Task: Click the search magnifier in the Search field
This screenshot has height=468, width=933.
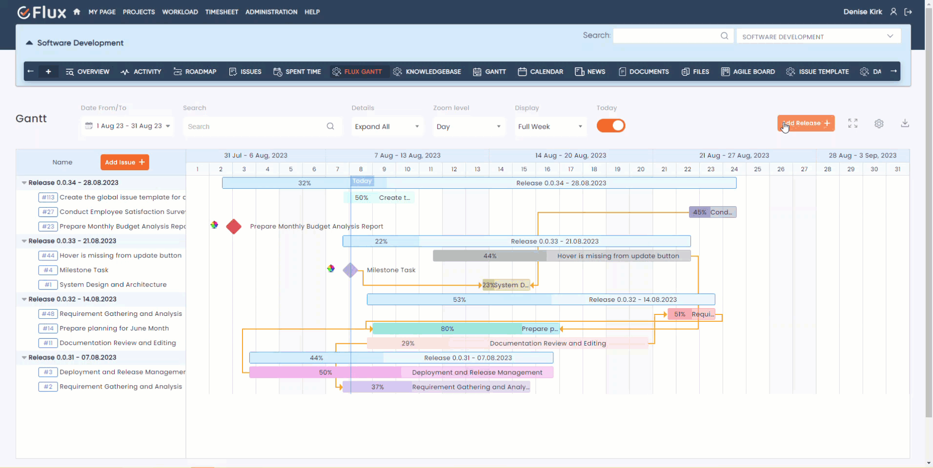Action: pyautogui.click(x=330, y=126)
